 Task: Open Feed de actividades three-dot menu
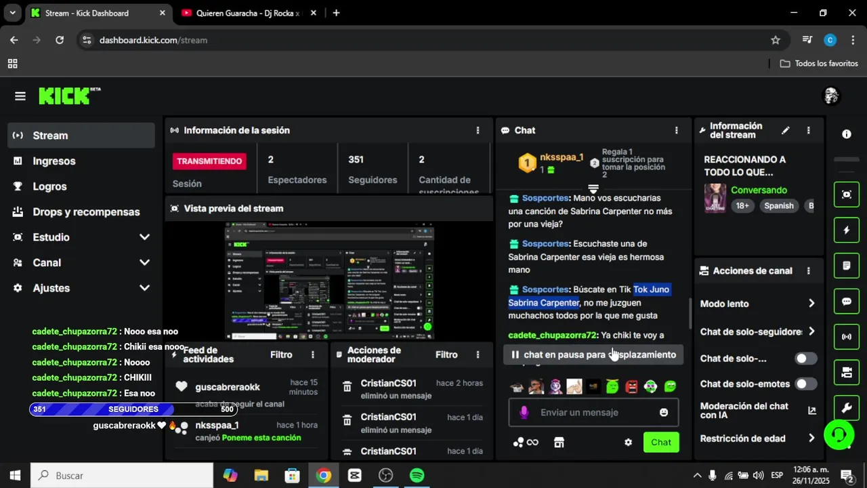(x=312, y=354)
